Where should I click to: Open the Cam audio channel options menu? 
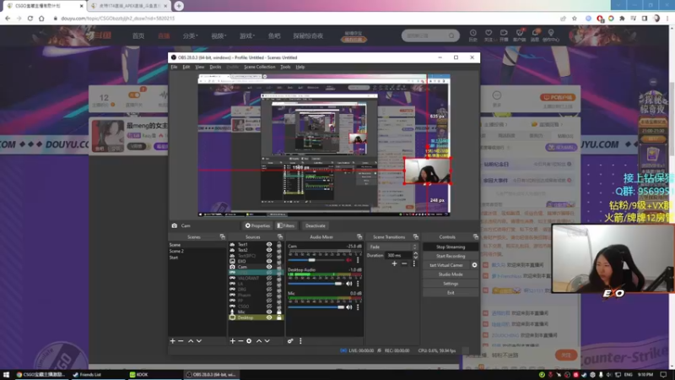coord(358,260)
